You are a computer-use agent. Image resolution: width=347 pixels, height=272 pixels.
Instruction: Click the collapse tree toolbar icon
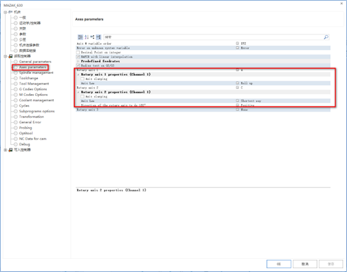(92, 37)
